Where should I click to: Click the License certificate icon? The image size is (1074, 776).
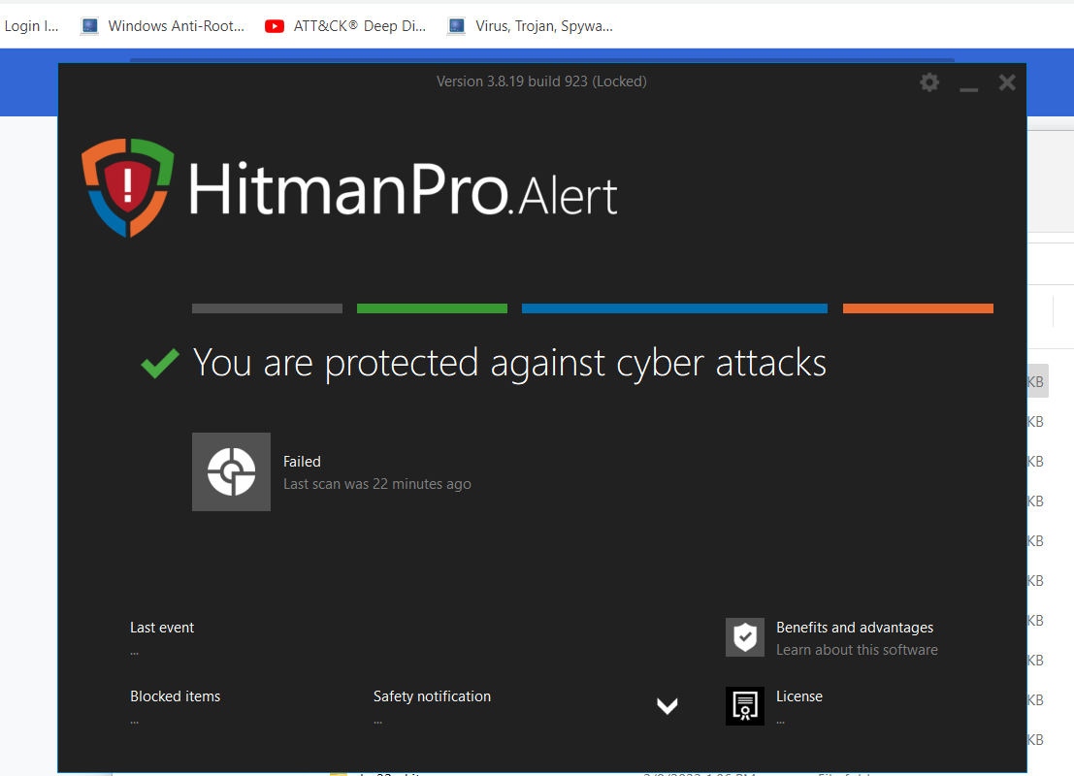pos(744,706)
